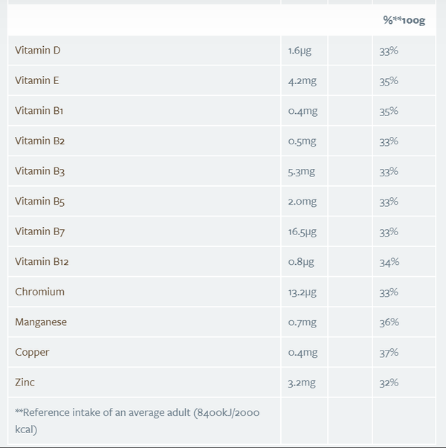Select the 1.6µg Vitamin D amount

(300, 51)
